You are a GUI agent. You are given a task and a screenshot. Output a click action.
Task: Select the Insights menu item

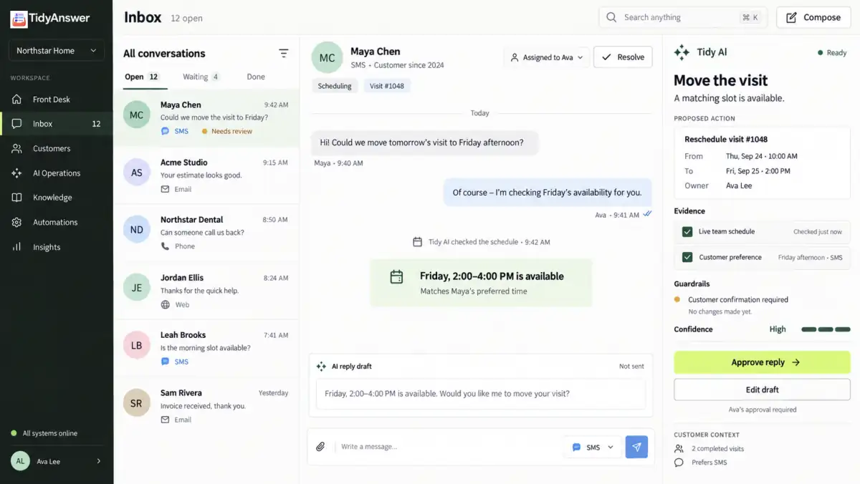point(57,247)
